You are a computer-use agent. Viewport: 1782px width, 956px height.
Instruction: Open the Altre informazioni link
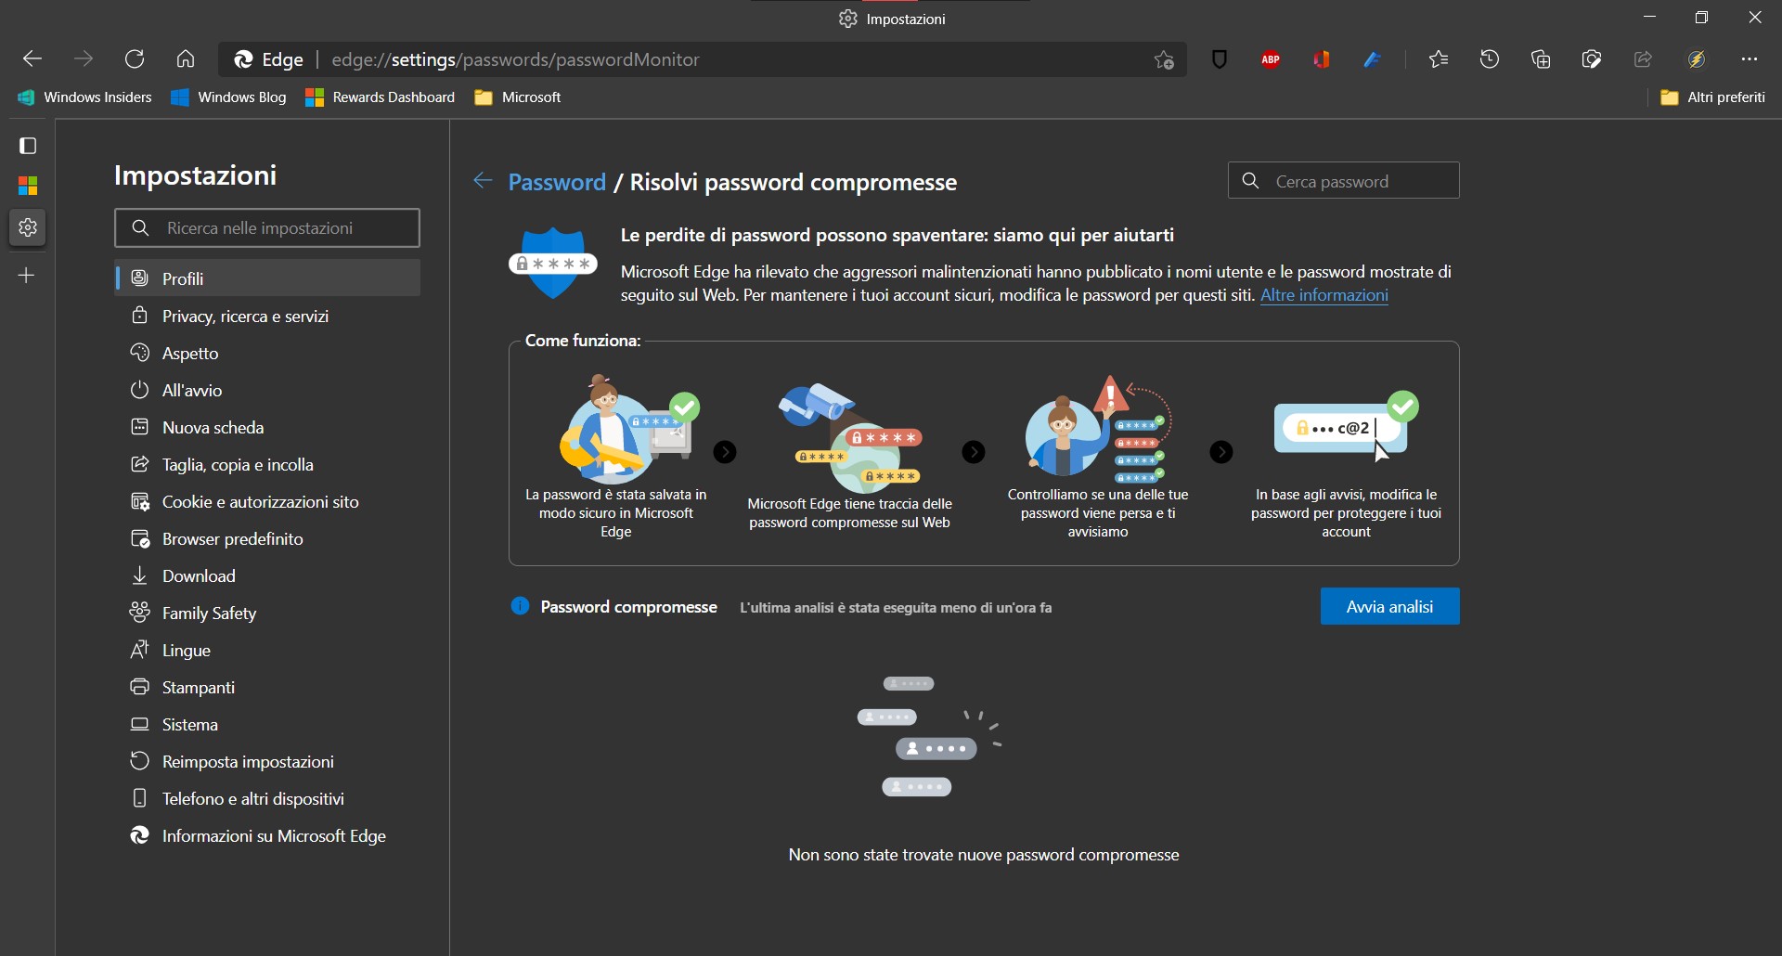(x=1324, y=296)
